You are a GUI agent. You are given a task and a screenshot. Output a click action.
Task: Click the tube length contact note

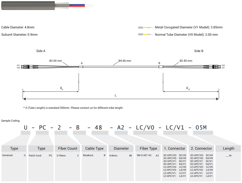click(x=73, y=108)
